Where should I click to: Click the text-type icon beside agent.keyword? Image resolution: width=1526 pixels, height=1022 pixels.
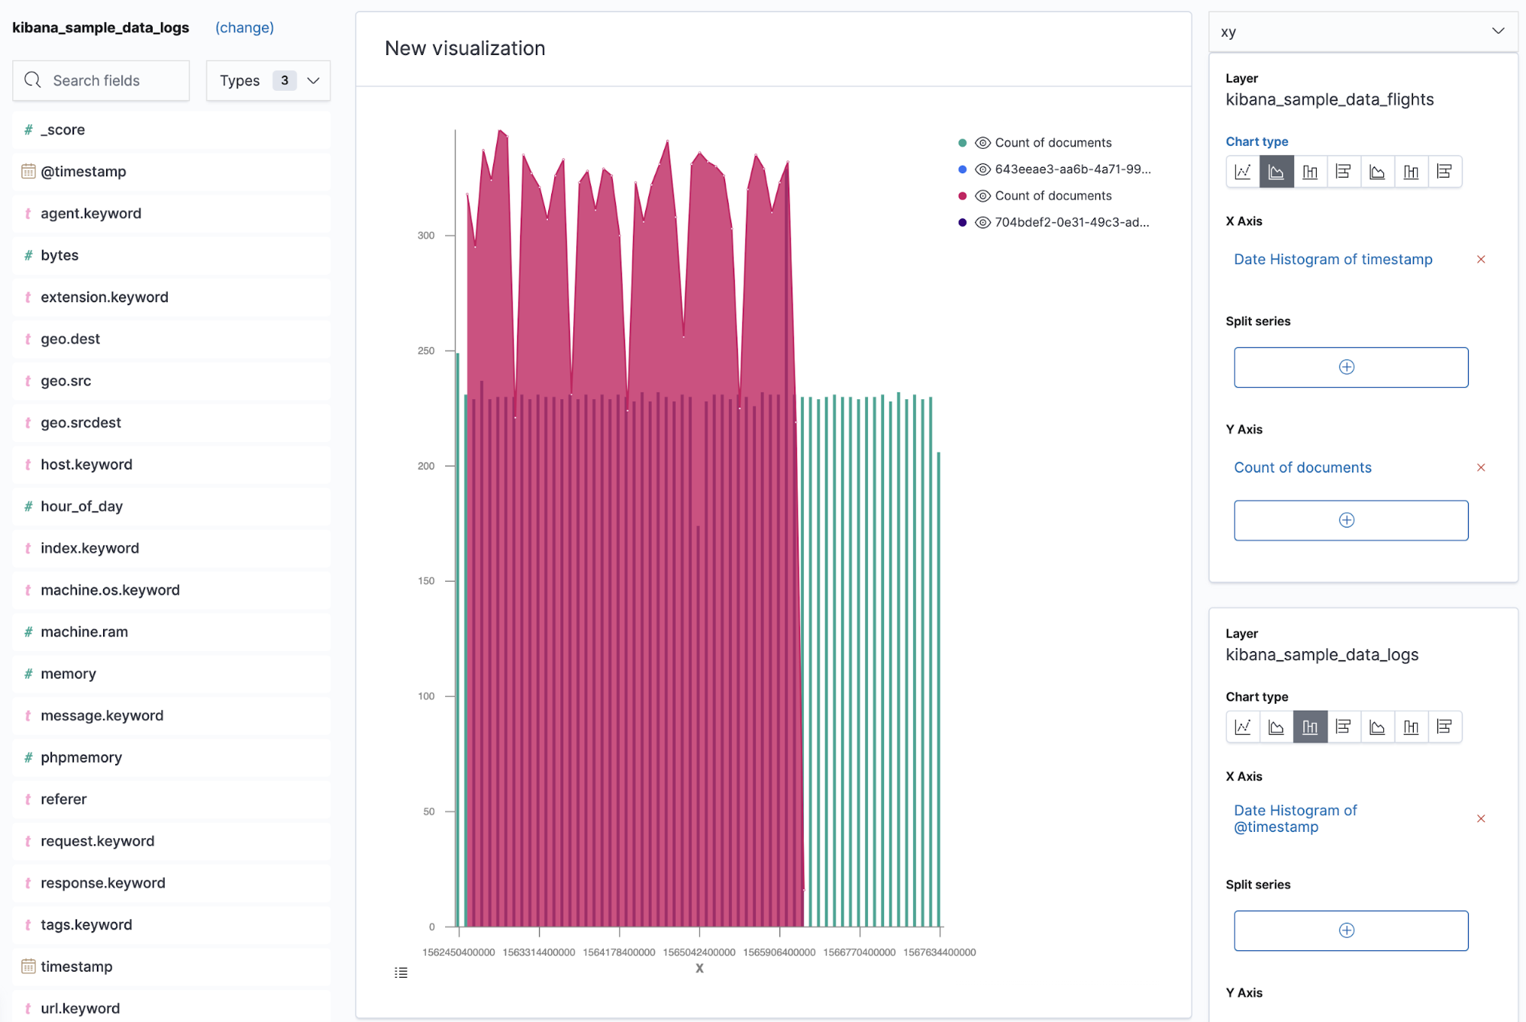click(x=28, y=214)
